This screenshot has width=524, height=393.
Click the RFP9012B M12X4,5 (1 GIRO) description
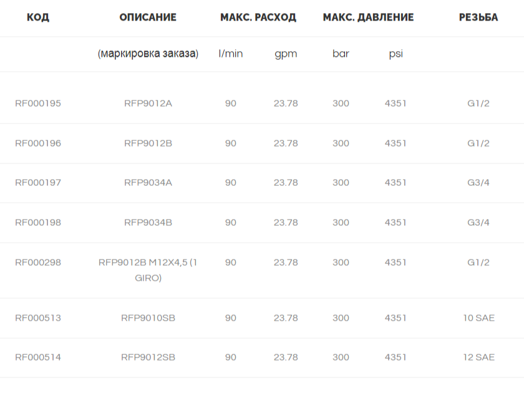[x=148, y=270]
